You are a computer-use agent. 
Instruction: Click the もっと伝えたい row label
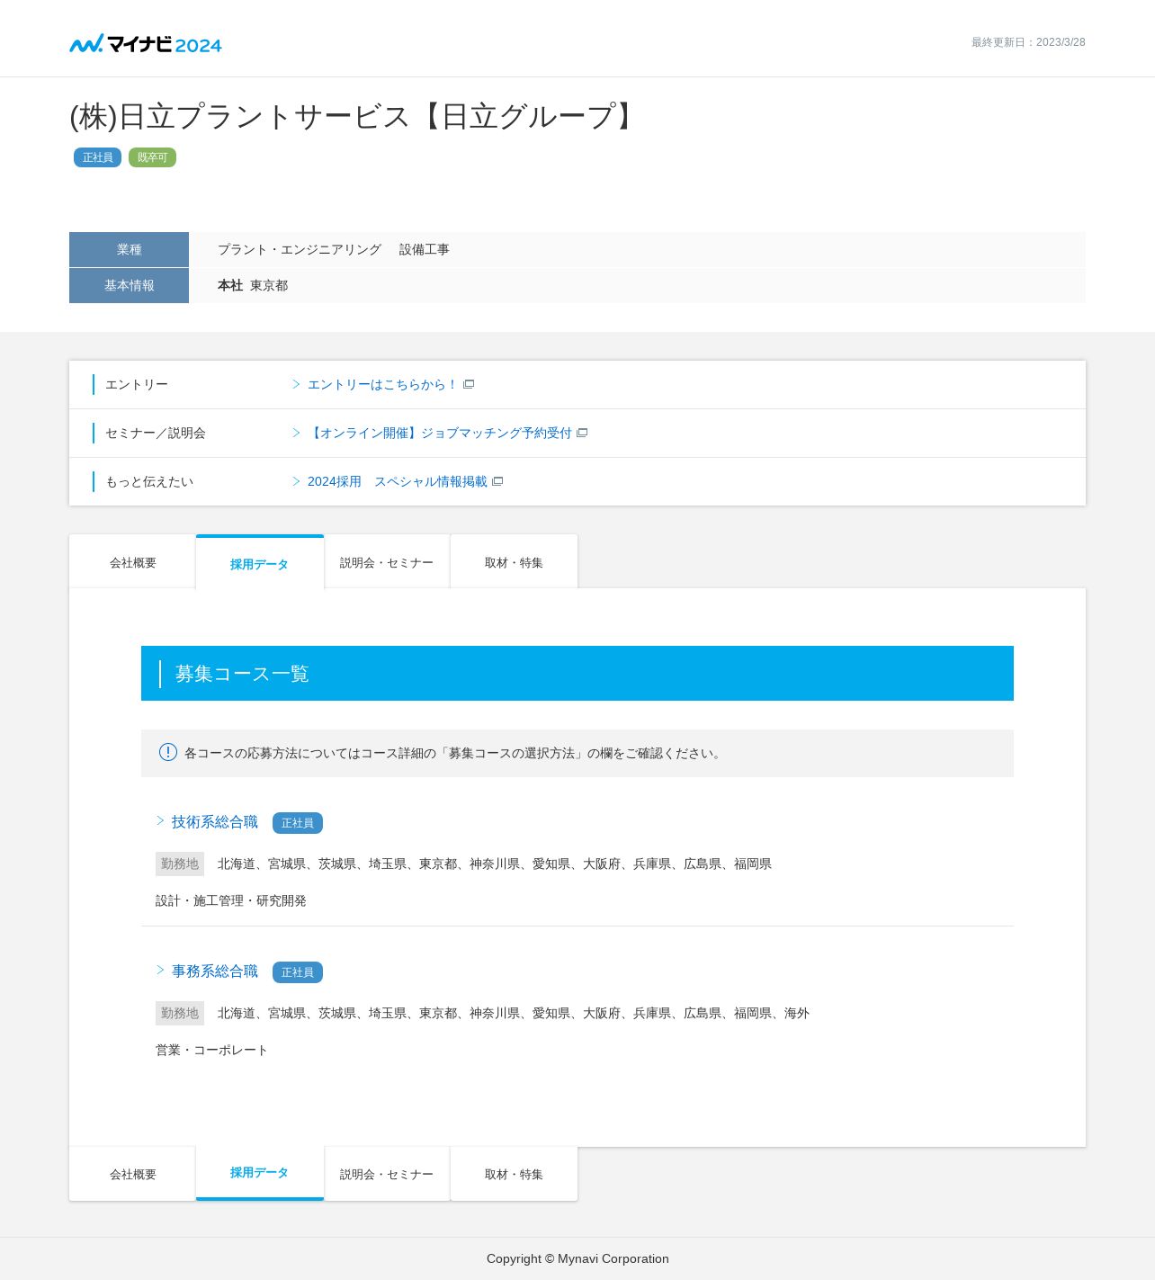(149, 481)
